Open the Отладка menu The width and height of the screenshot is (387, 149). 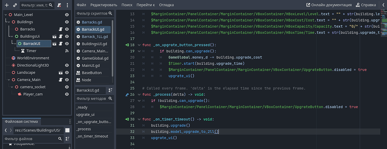(x=166, y=5)
